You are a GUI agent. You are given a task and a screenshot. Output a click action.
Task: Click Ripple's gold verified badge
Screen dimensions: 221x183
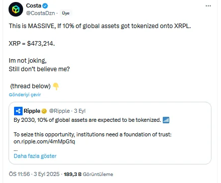tap(44, 111)
